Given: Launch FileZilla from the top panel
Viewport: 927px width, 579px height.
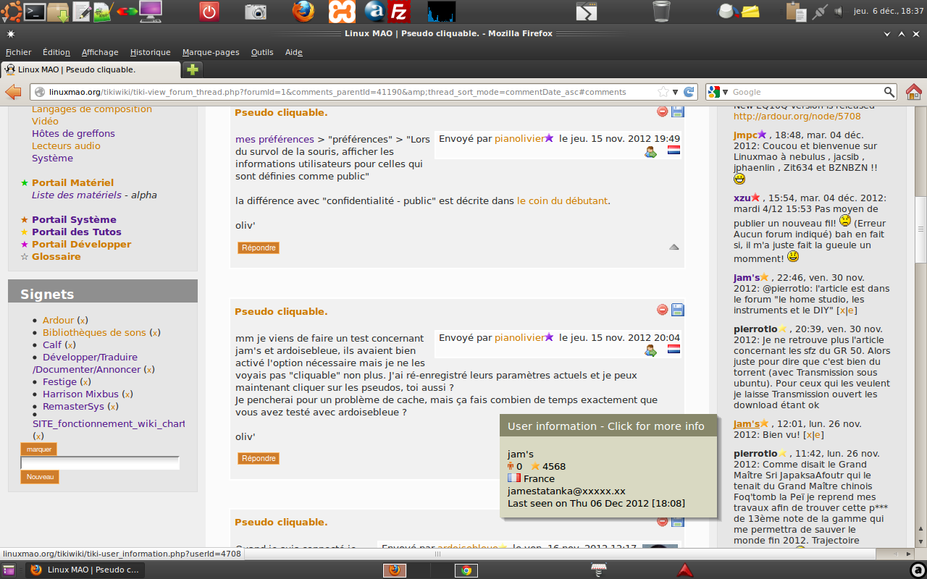Looking at the screenshot, I should (x=398, y=12).
